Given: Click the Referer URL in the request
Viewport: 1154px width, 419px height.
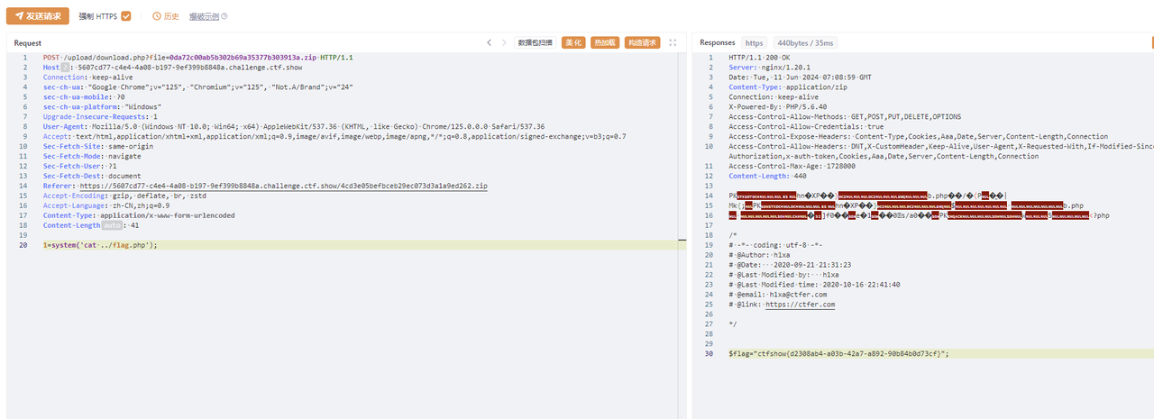Looking at the screenshot, I should (x=283, y=186).
